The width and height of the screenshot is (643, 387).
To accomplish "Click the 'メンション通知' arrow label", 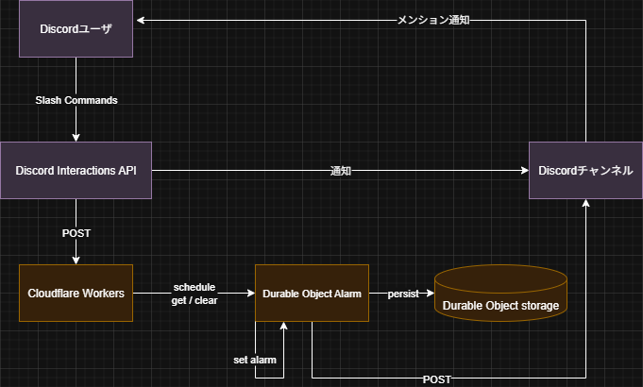I will coord(433,20).
